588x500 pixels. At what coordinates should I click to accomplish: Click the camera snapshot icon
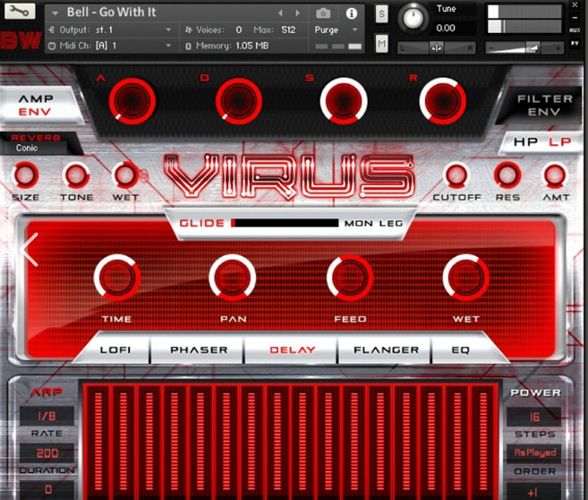[323, 13]
